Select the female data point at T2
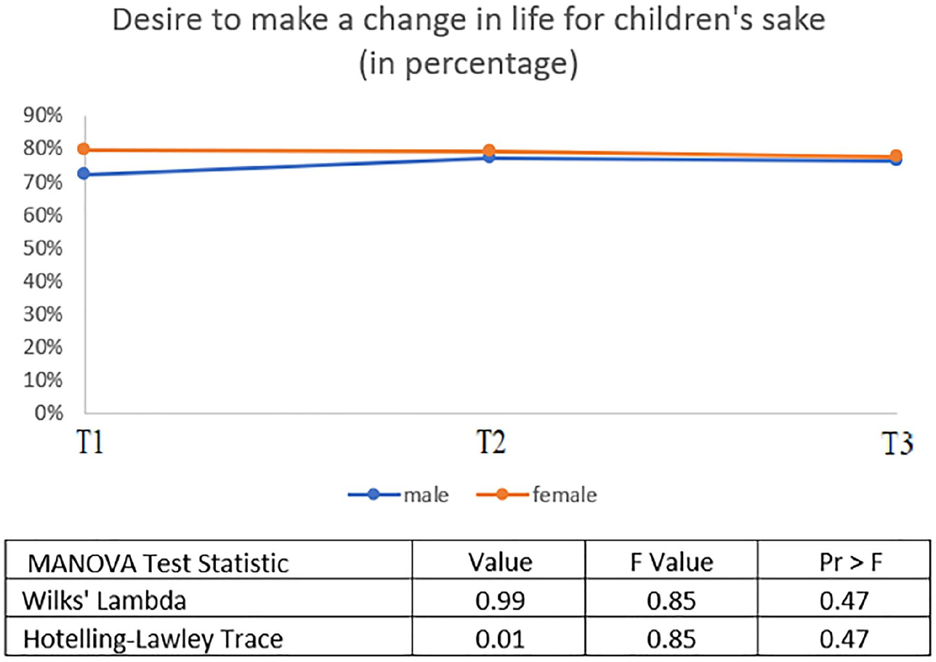Screen dimensions: 936x662 pyautogui.click(x=489, y=151)
